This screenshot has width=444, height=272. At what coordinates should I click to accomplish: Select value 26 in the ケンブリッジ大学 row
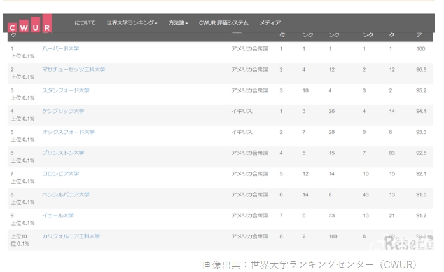point(331,111)
